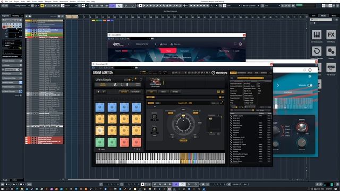The image size is (340, 191).
Task: Select the Zoom magnifier tool in toolbar
Action: tap(164, 6)
